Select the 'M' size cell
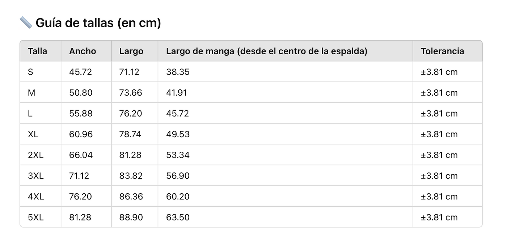Image resolution: width=523 pixels, height=248 pixels. [x=31, y=93]
